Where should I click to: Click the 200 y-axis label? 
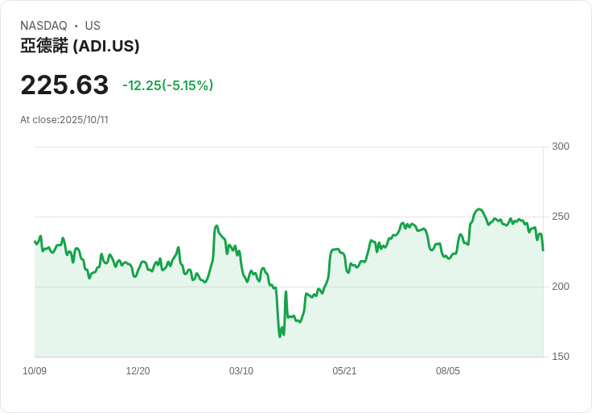click(561, 287)
